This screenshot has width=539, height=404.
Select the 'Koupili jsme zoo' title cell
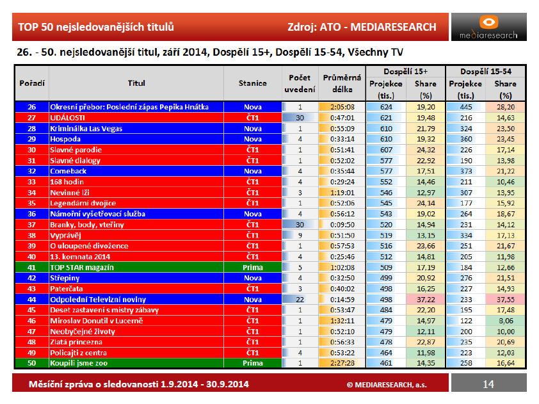136,363
